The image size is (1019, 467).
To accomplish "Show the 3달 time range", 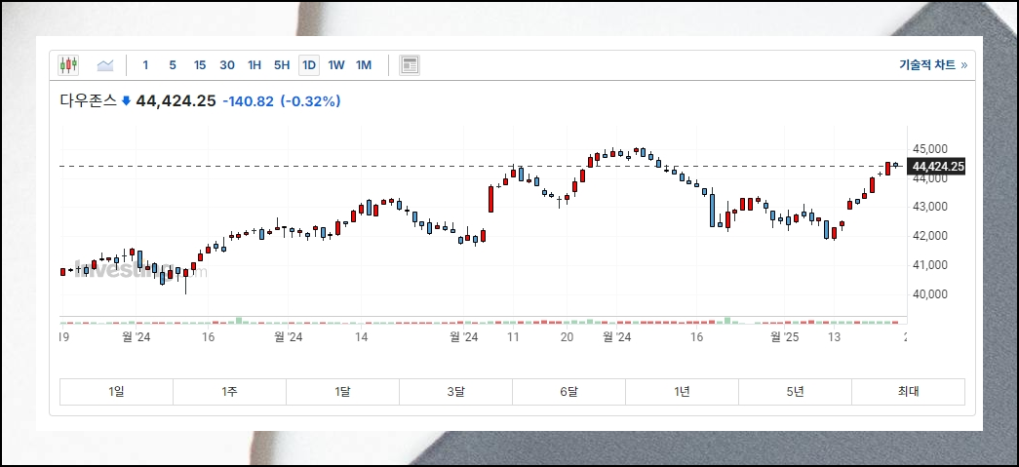I will click(x=455, y=392).
